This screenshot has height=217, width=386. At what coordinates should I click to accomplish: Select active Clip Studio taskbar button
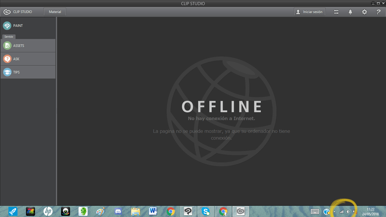tap(240, 211)
